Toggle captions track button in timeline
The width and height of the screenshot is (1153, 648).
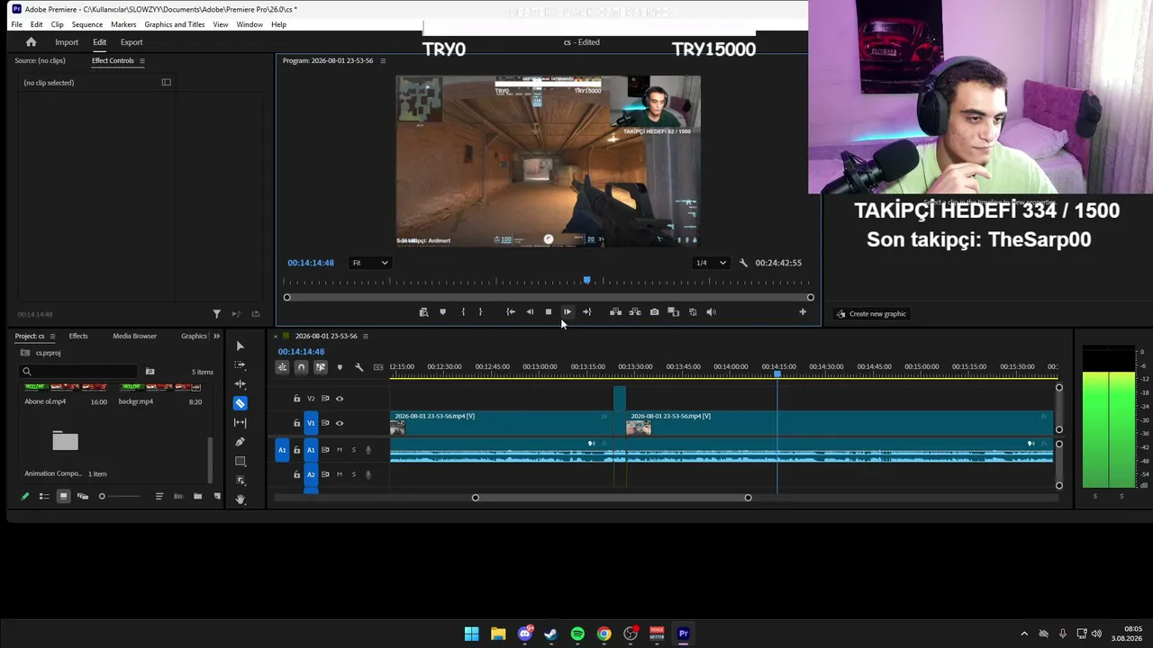[378, 367]
